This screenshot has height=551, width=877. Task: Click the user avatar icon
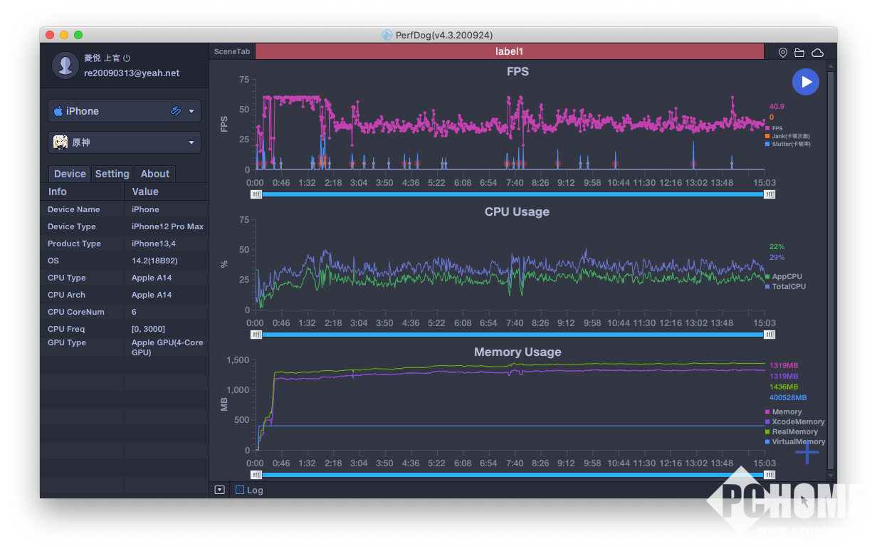click(65, 65)
